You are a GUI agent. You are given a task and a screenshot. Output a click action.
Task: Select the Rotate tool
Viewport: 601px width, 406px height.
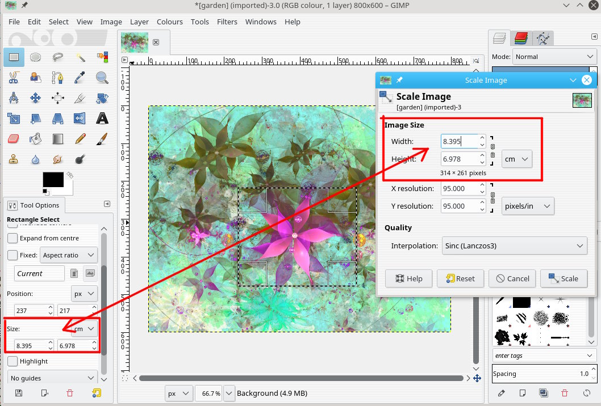pyautogui.click(x=102, y=98)
